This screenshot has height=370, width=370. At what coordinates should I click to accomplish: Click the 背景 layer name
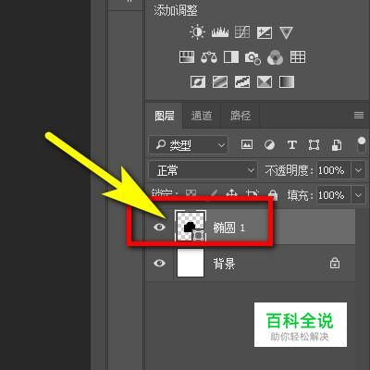pos(224,264)
